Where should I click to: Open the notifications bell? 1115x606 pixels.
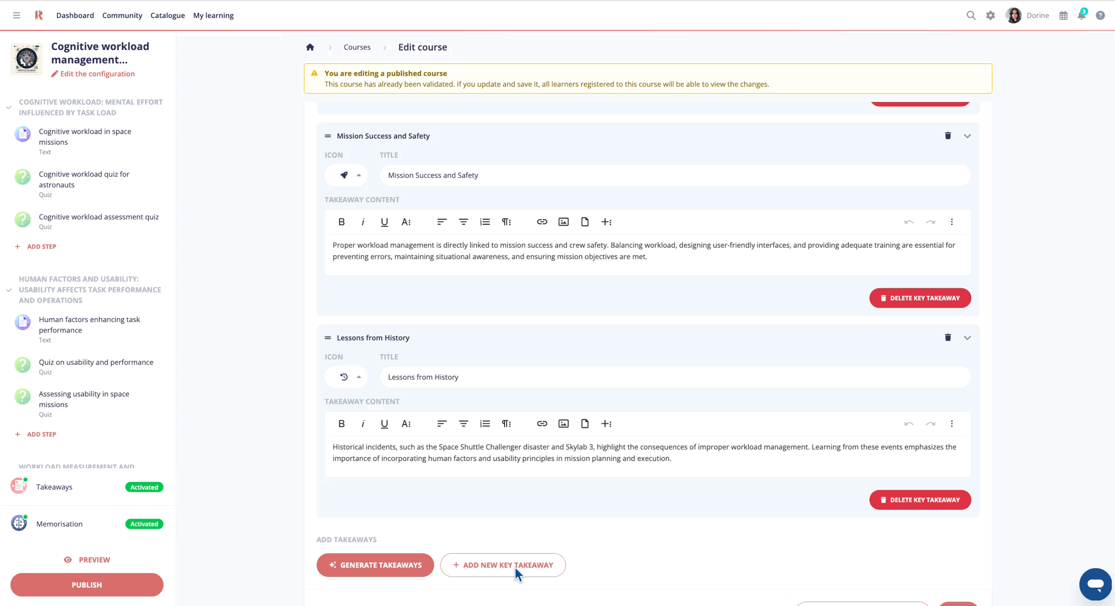tap(1082, 16)
